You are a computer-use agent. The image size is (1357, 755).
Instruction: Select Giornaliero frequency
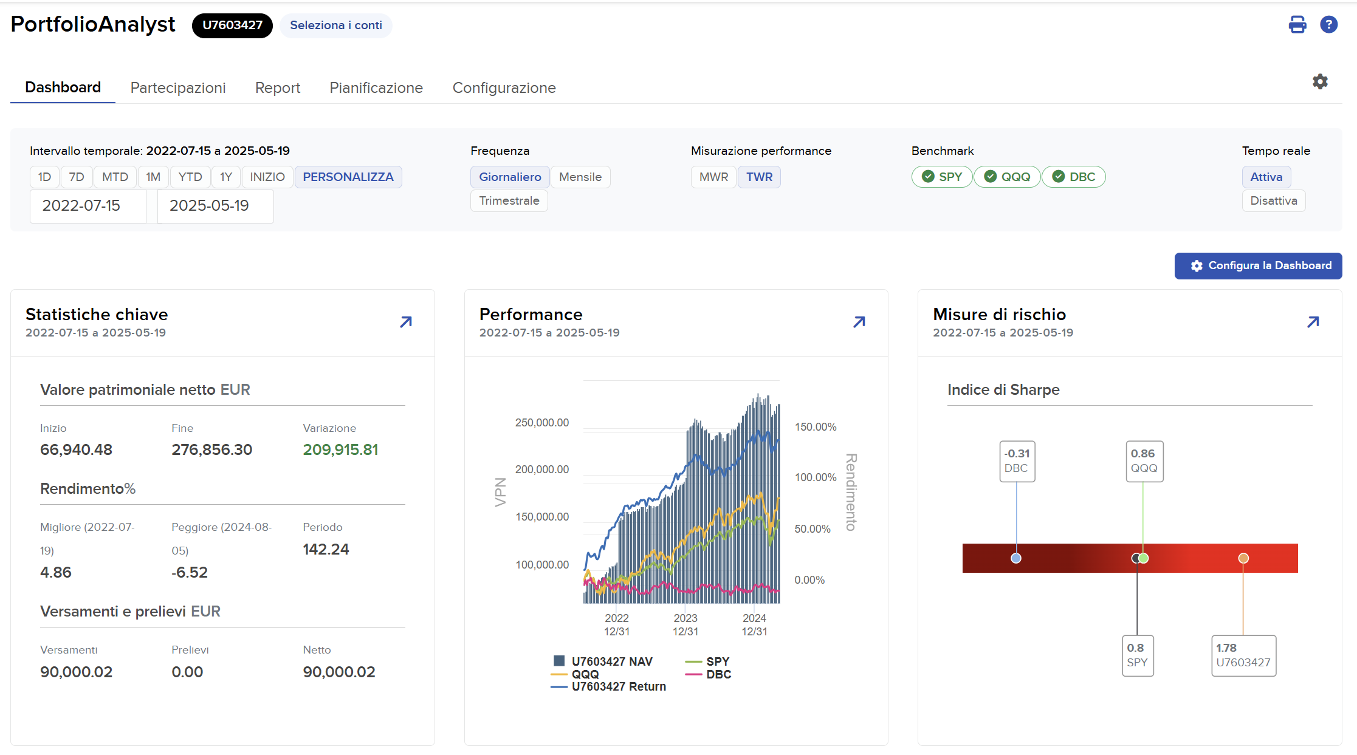pos(510,177)
